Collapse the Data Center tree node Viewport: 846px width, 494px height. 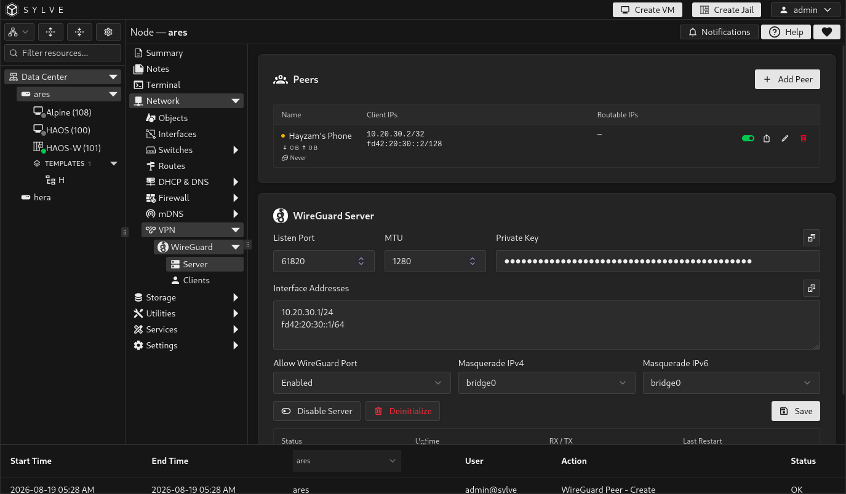(x=113, y=77)
